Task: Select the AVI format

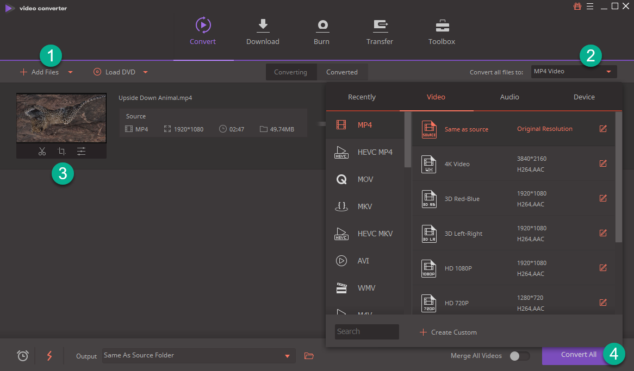Action: coord(365,261)
